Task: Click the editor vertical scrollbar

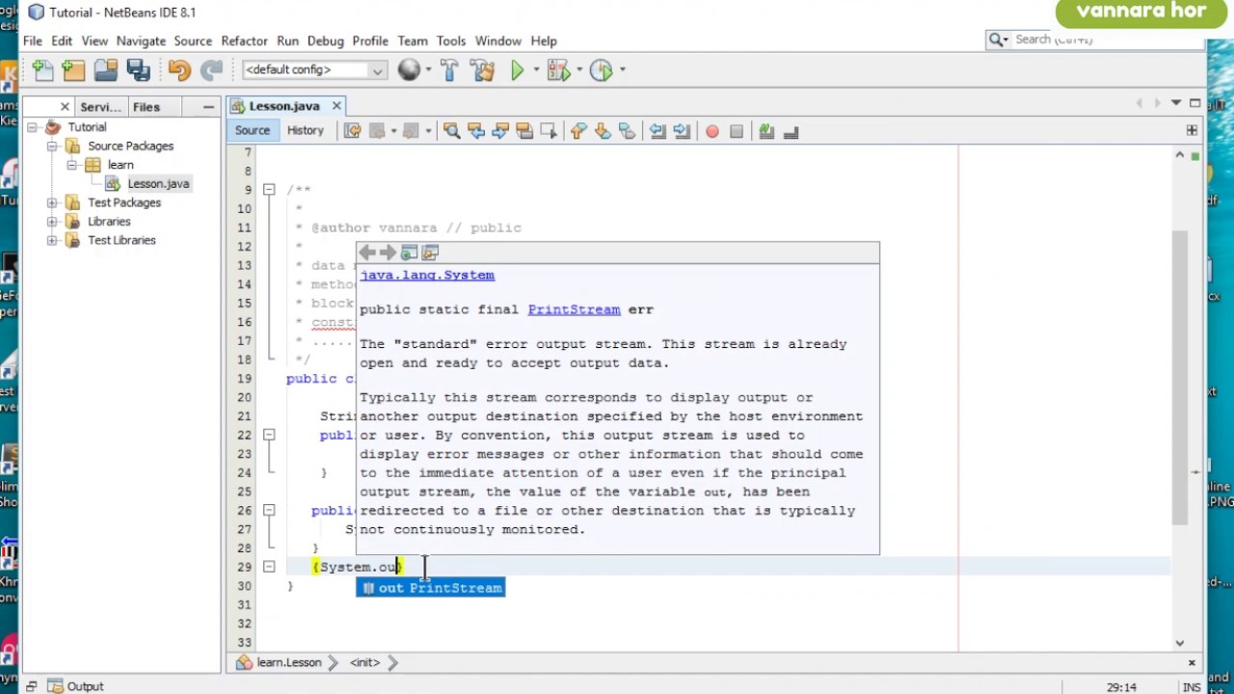Action: 1180,379
